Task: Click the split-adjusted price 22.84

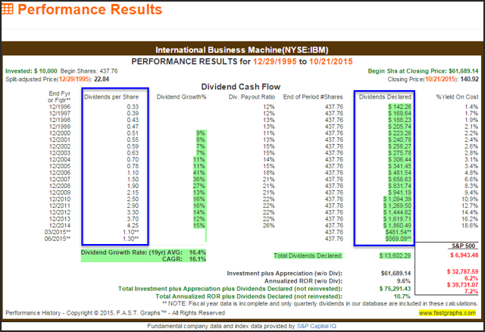Action: (x=102, y=79)
